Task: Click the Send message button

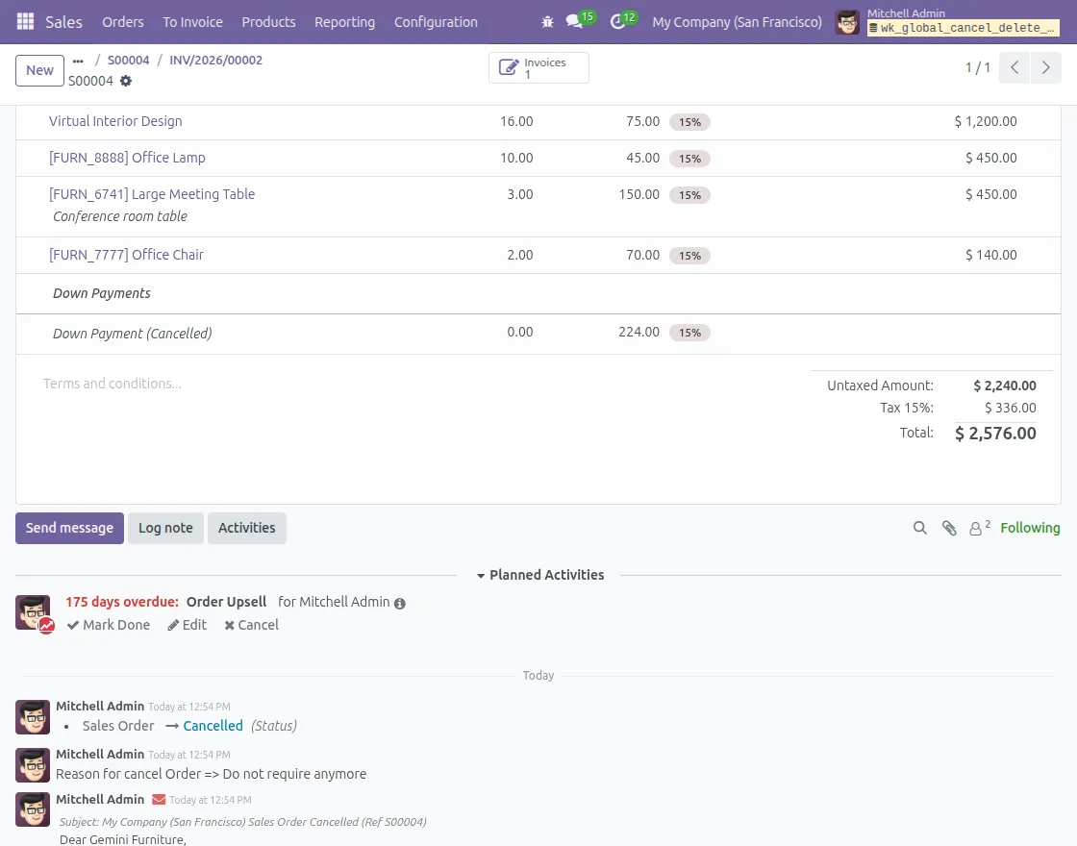Action: (69, 528)
